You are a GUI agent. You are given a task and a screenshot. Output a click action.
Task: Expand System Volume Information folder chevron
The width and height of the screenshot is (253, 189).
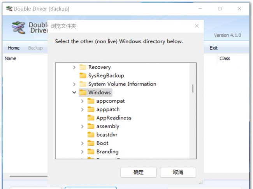tap(74, 84)
